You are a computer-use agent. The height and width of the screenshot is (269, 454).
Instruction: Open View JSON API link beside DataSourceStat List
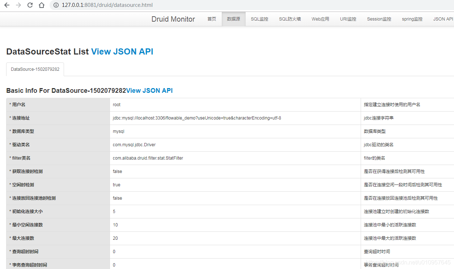click(x=122, y=52)
